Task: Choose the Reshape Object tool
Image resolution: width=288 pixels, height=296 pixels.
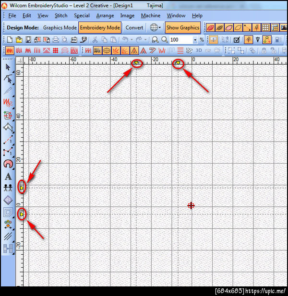Action: 8,79
